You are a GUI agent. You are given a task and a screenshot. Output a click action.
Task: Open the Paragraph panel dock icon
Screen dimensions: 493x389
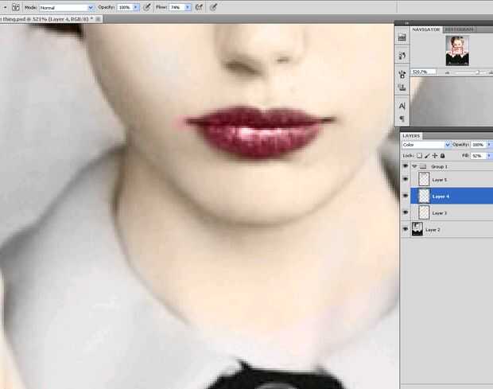[402, 119]
